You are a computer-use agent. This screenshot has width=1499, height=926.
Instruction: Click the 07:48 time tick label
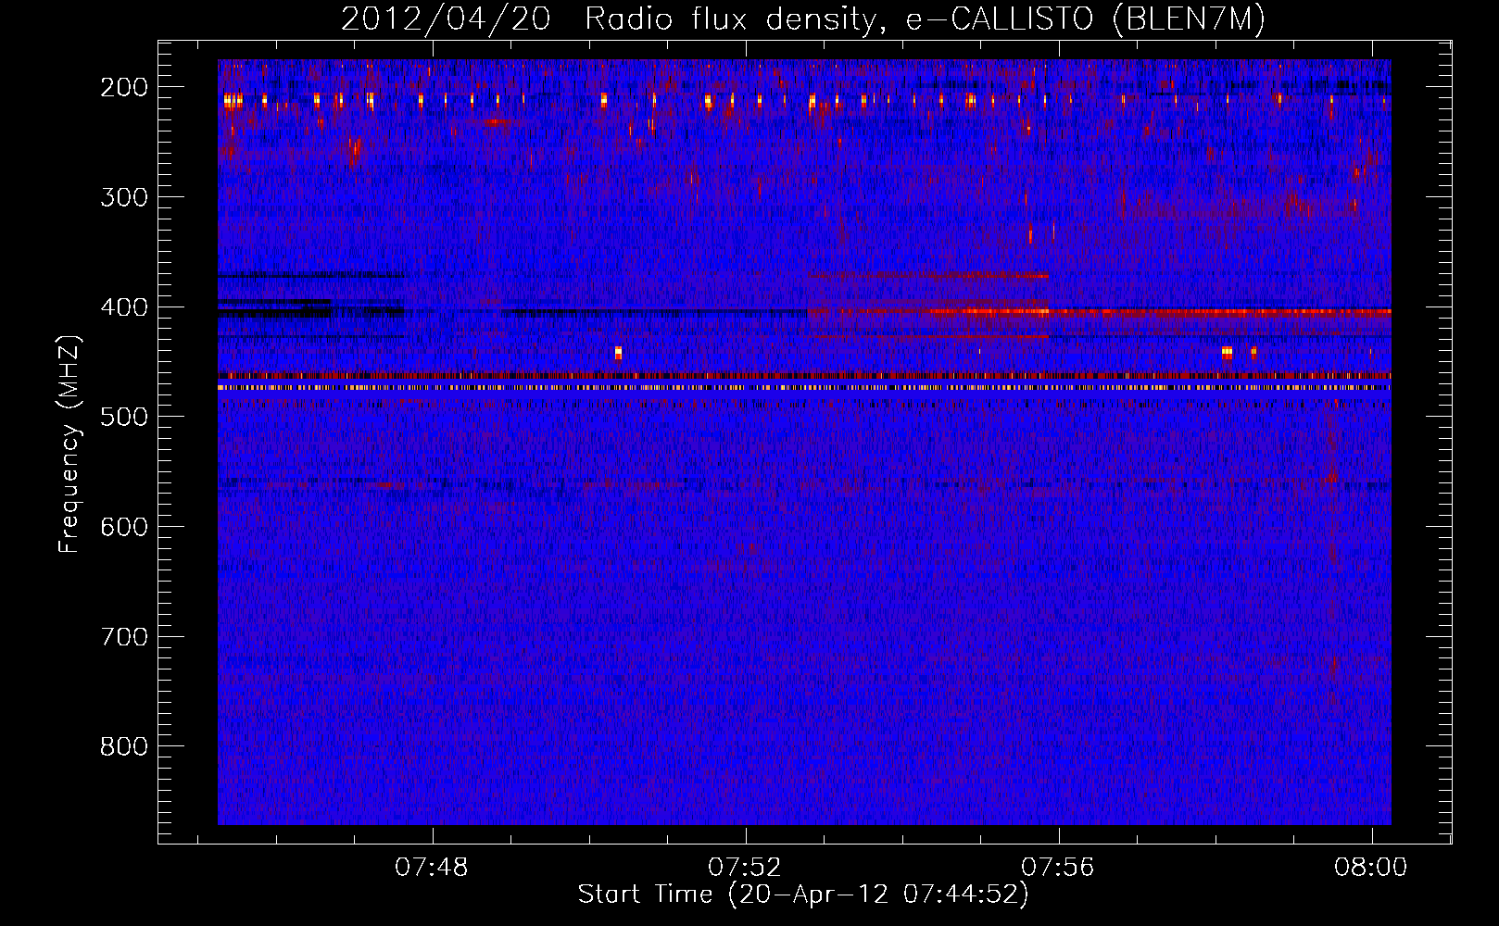[x=432, y=868]
